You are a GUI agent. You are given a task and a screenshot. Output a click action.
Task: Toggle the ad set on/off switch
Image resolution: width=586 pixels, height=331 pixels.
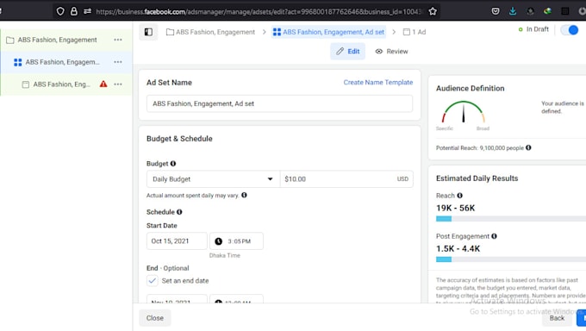click(x=569, y=29)
